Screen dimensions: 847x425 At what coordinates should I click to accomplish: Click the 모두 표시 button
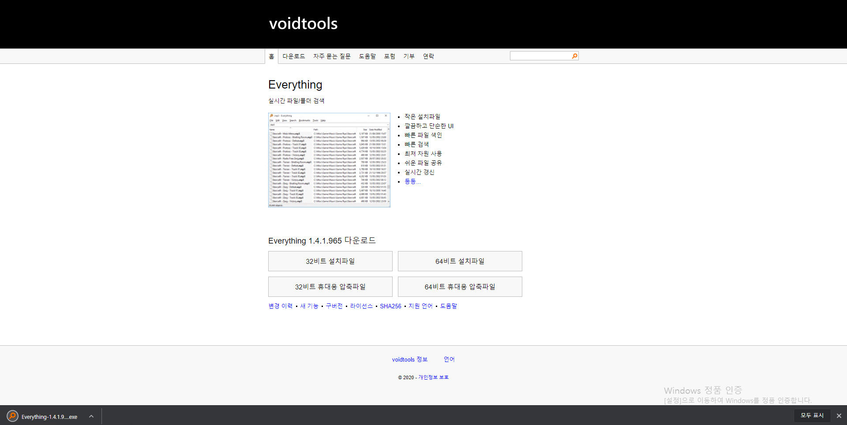(x=812, y=415)
